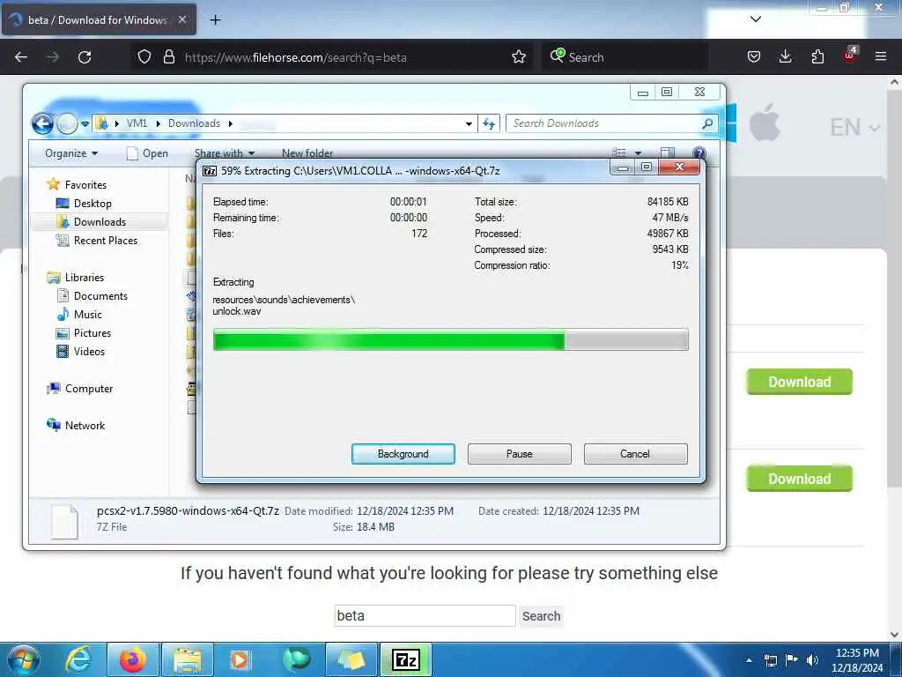Select the beta / Download for Windows tab
The height and width of the screenshot is (677, 902).
click(x=99, y=19)
